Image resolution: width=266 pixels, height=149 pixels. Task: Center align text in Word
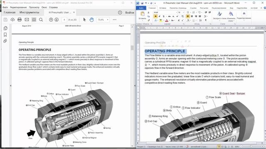tap(192, 16)
